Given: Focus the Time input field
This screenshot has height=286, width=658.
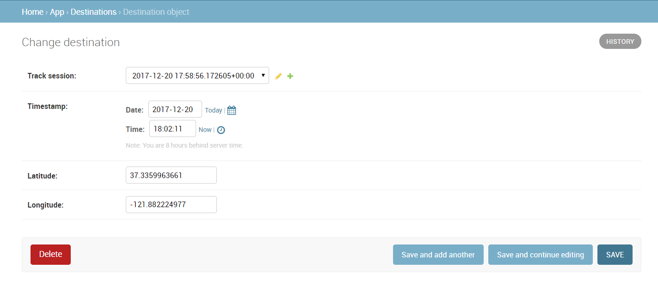Looking at the screenshot, I should 172,129.
